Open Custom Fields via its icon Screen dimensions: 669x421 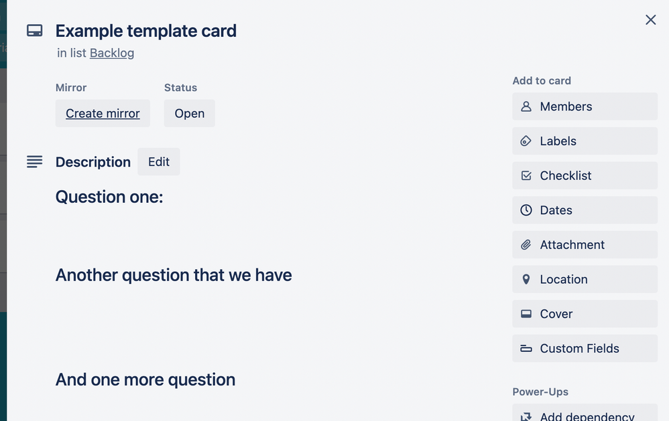point(526,348)
